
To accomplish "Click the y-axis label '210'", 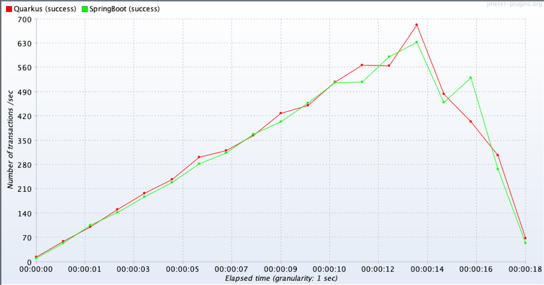I will coord(24,189).
